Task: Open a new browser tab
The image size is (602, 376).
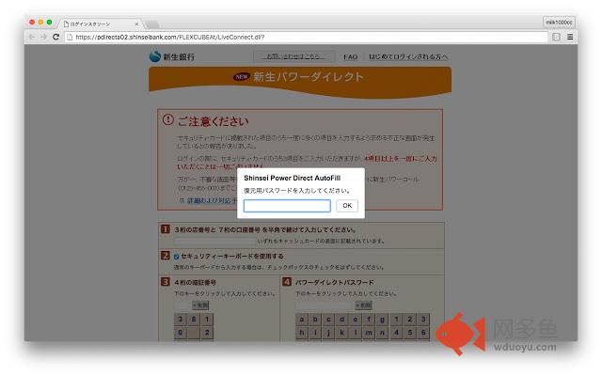Action: 152,24
